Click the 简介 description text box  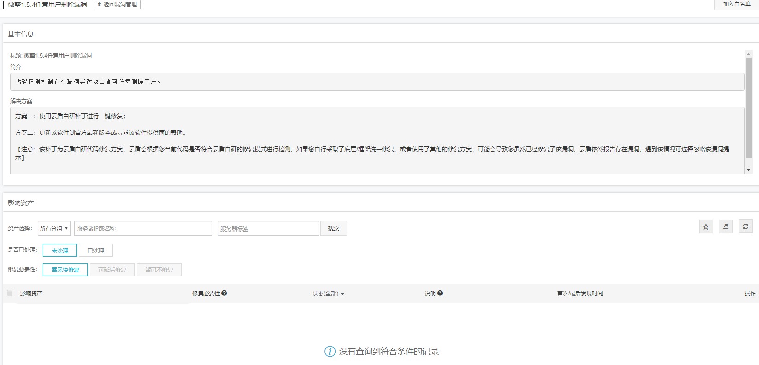(x=377, y=81)
